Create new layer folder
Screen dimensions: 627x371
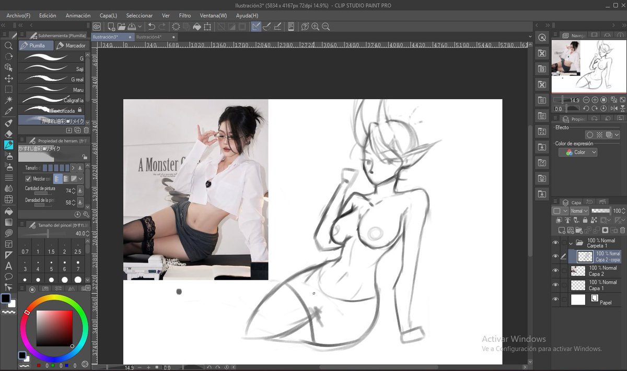pyautogui.click(x=578, y=230)
